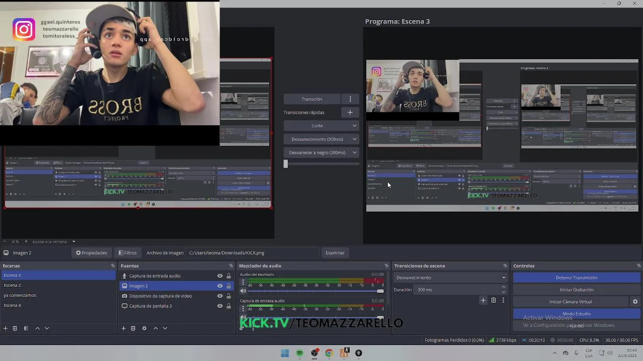Select the ya comenzamos scene

point(58,295)
